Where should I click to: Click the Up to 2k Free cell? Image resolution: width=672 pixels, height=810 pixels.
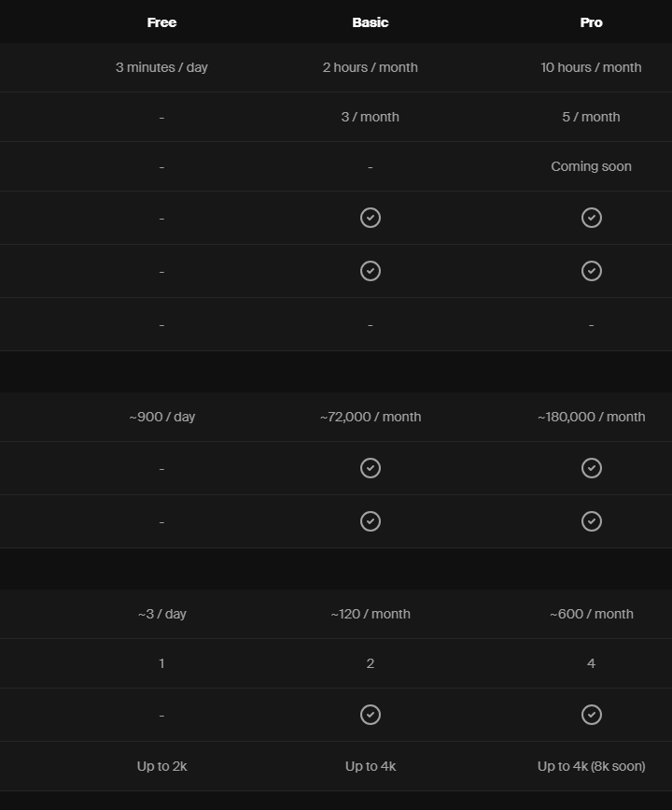161,766
